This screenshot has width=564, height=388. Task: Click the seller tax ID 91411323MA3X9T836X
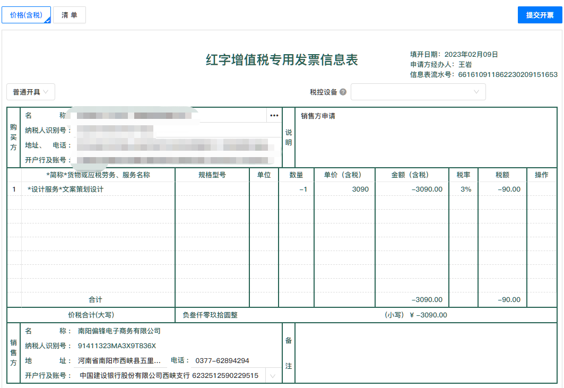(117, 346)
